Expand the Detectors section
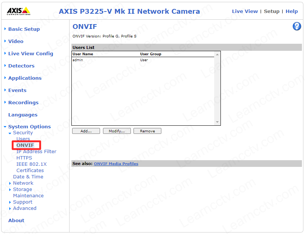 tap(21, 66)
